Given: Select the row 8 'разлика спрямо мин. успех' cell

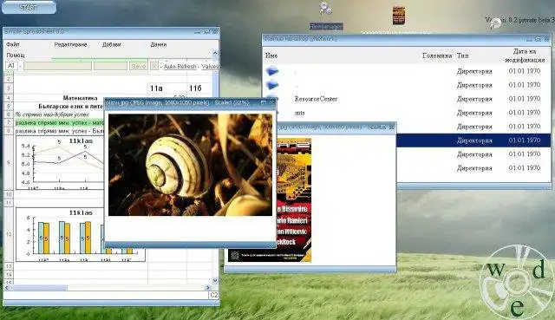Looking at the screenshot, I should [59, 131].
